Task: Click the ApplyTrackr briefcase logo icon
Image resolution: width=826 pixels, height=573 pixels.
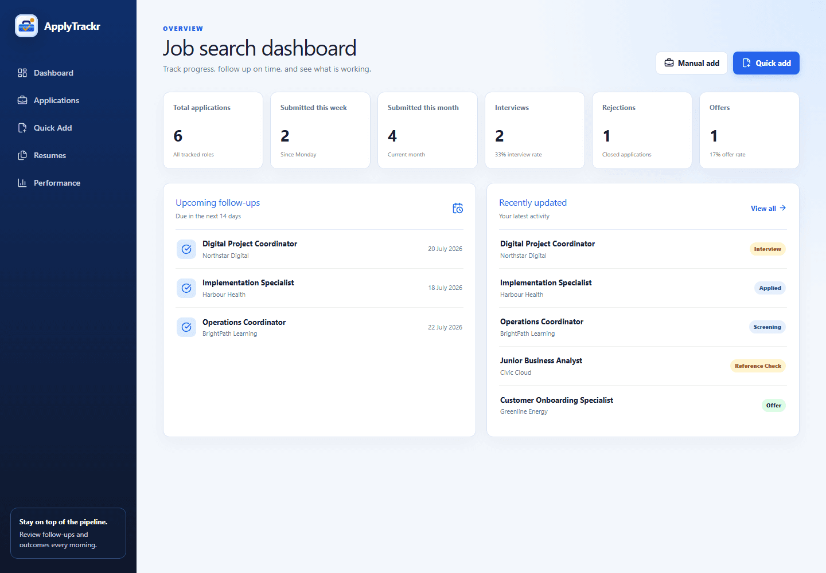Action: 26,26
